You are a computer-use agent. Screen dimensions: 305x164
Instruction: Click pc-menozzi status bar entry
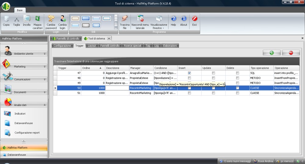click(x=285, y=161)
